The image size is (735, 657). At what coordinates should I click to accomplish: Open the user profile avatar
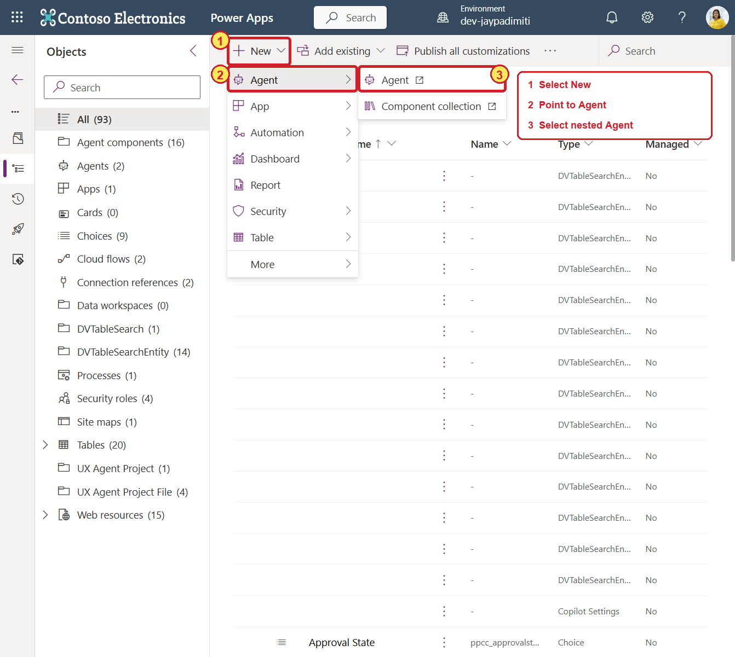point(717,18)
